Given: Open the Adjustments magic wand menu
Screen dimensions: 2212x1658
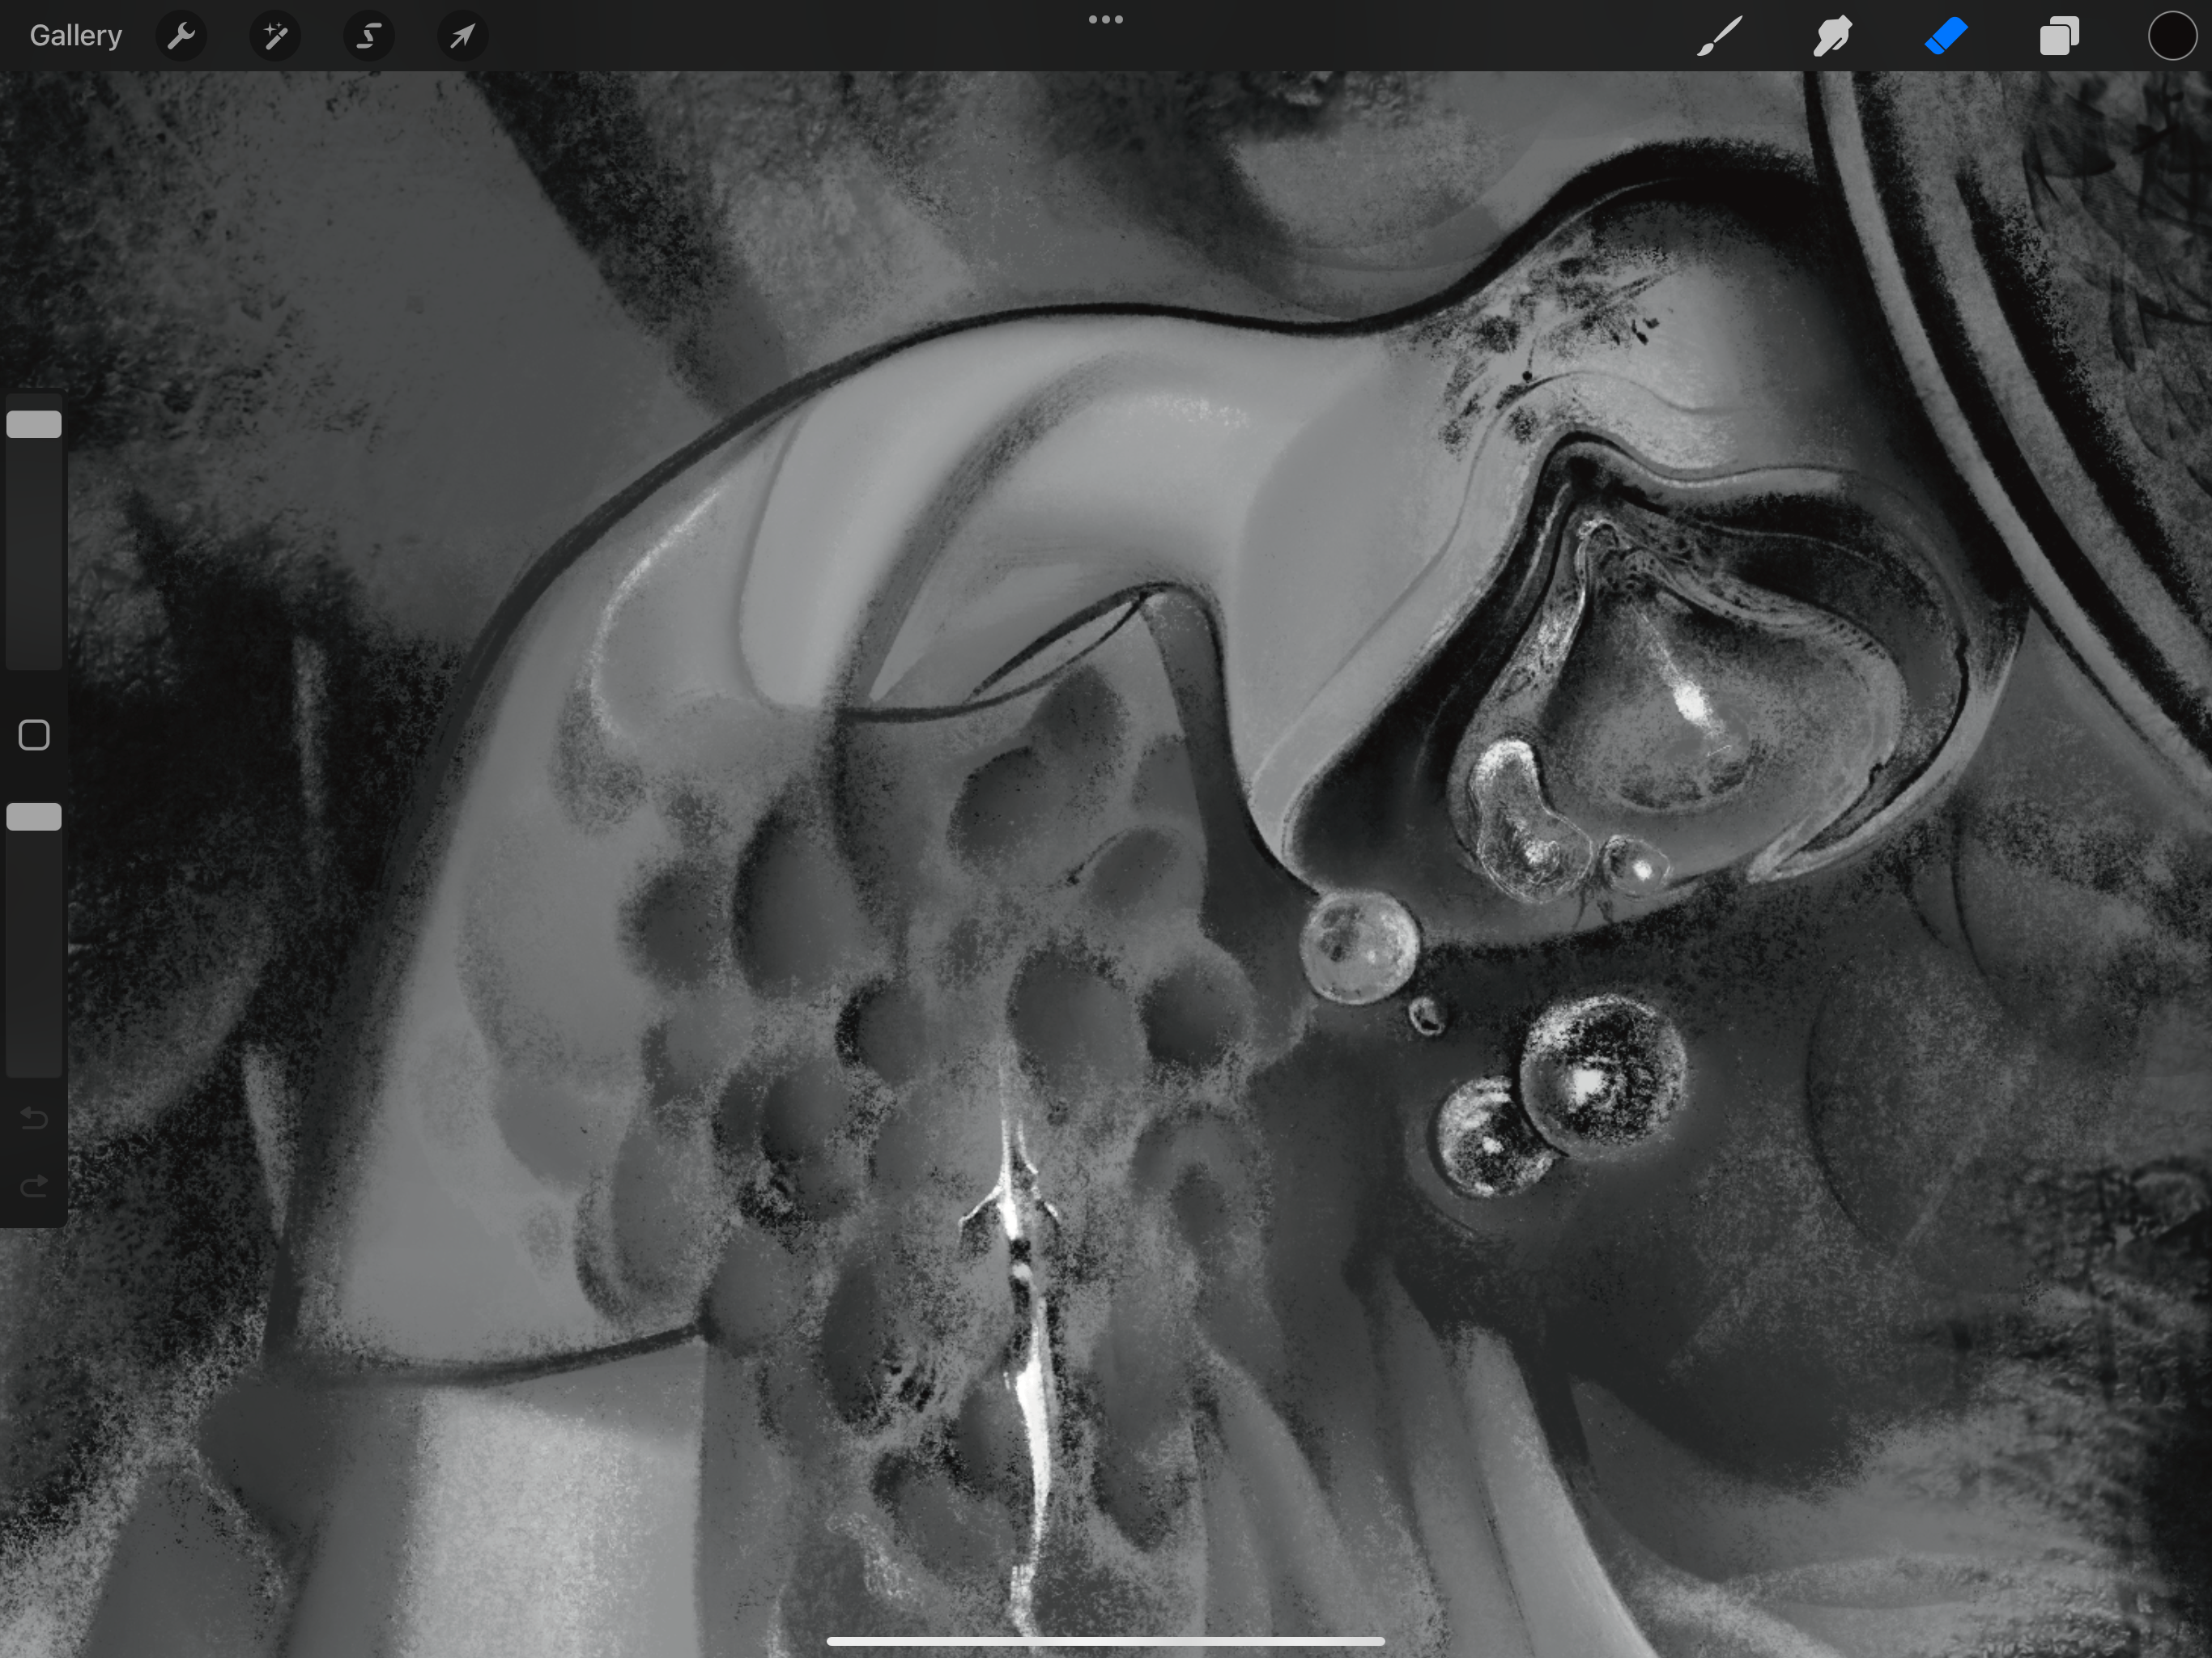Looking at the screenshot, I should [275, 36].
